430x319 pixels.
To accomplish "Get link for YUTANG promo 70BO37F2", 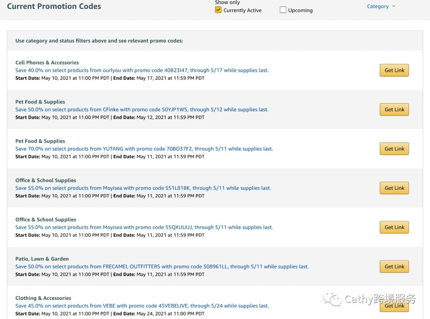I will [x=394, y=148].
